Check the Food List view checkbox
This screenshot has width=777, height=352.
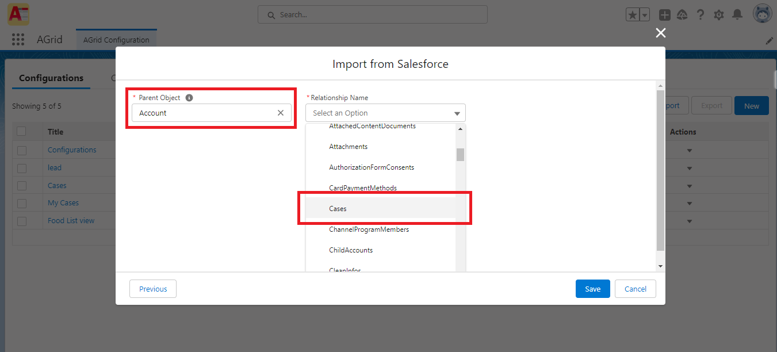pyautogui.click(x=22, y=221)
